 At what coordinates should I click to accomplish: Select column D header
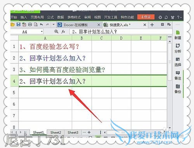pyautogui.click(x=121, y=38)
